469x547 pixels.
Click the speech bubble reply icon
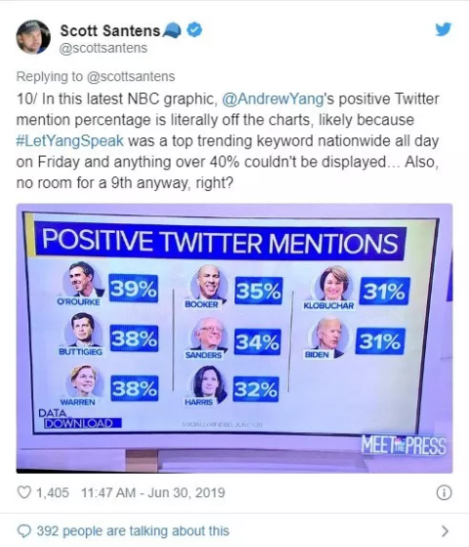point(24,531)
